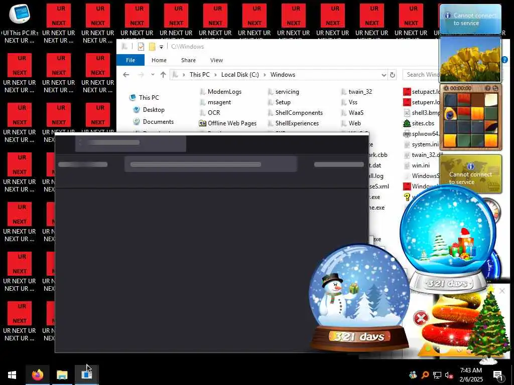
Task: Click Local Disk (C:) in the address bar
Action: [x=240, y=75]
